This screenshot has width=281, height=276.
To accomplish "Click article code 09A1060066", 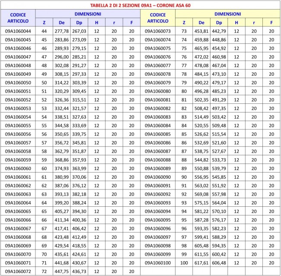I will pos(18,220).
